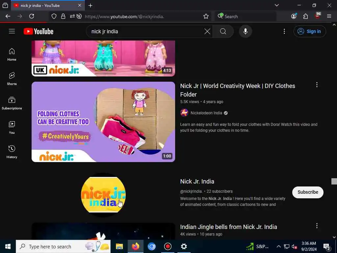Open YouTube settings three-dot menu

(284, 31)
